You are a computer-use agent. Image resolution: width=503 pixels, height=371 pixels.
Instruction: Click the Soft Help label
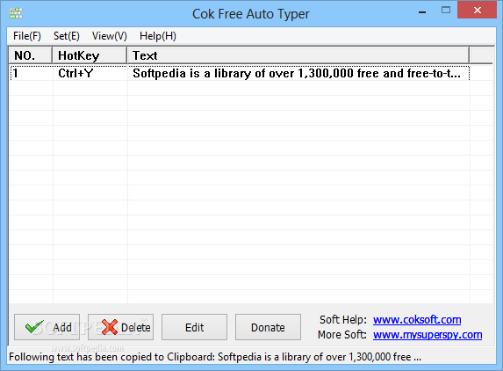point(343,320)
